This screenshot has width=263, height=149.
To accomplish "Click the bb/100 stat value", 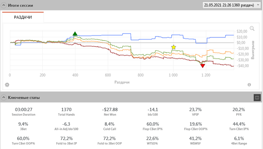I will click(x=153, y=110).
